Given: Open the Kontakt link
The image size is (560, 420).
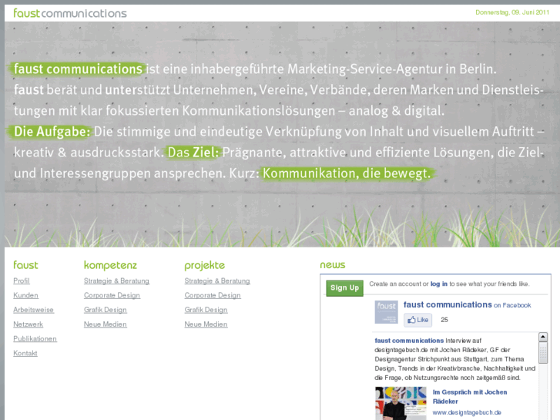Looking at the screenshot, I should 25,353.
